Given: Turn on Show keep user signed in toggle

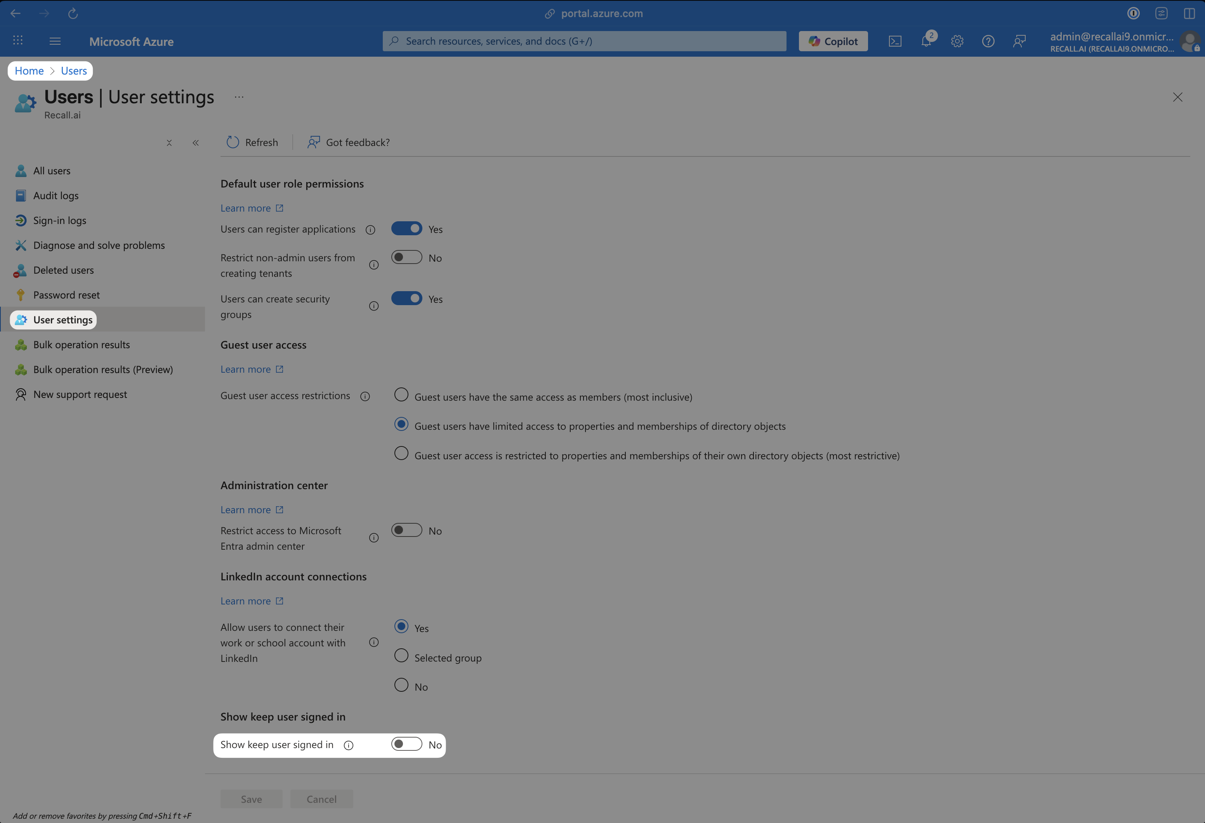Looking at the screenshot, I should pos(406,744).
